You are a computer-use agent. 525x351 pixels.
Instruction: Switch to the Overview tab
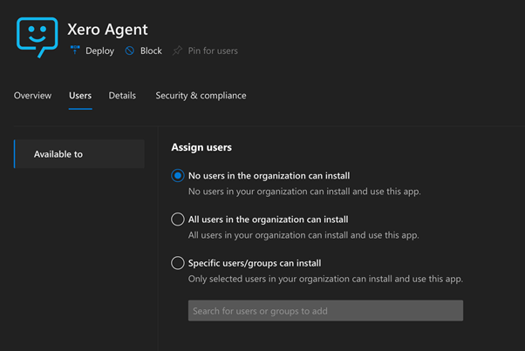(32, 96)
